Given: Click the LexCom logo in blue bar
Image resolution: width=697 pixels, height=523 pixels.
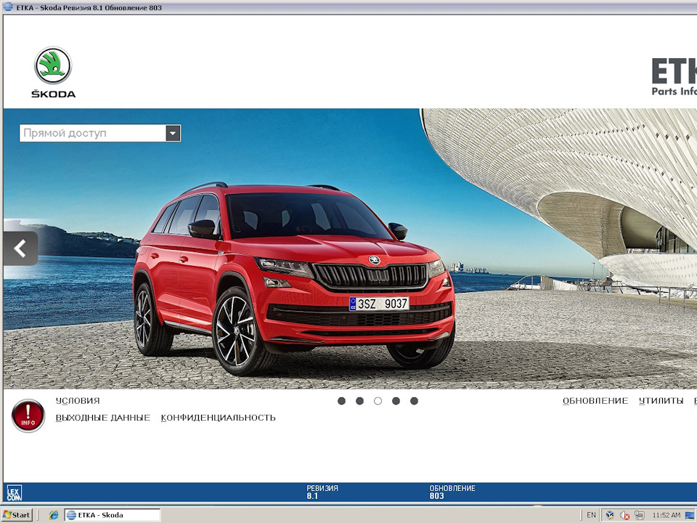Looking at the screenshot, I should click(14, 492).
